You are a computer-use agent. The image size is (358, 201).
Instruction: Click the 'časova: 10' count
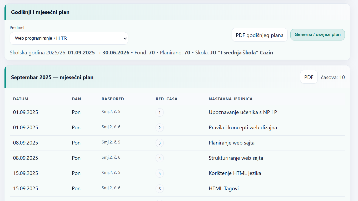pyautogui.click(x=333, y=77)
